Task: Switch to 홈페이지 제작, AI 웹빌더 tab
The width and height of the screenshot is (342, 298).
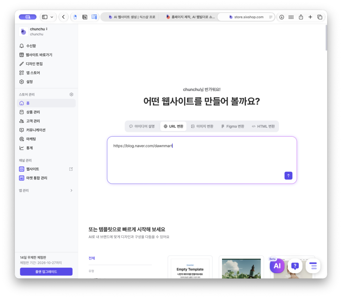Action: pos(190,17)
